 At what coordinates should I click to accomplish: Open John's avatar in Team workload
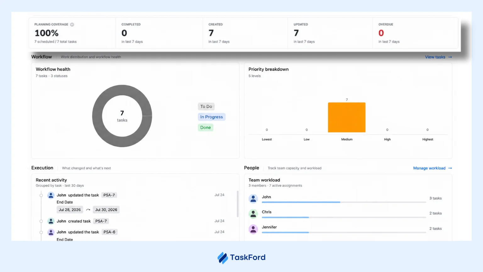(253, 199)
